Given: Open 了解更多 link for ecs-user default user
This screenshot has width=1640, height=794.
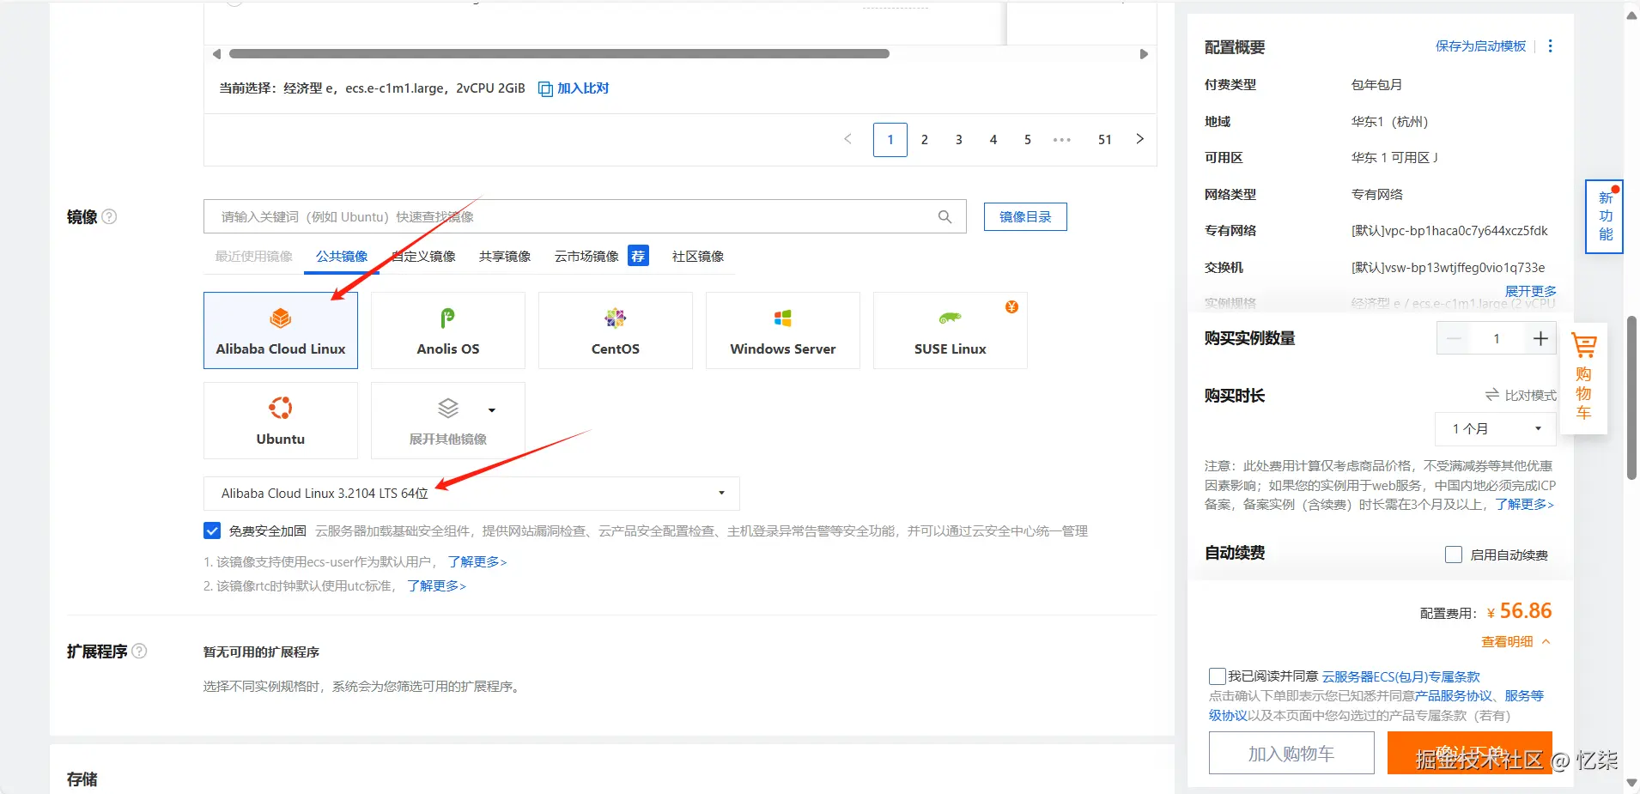Looking at the screenshot, I should 477,561.
